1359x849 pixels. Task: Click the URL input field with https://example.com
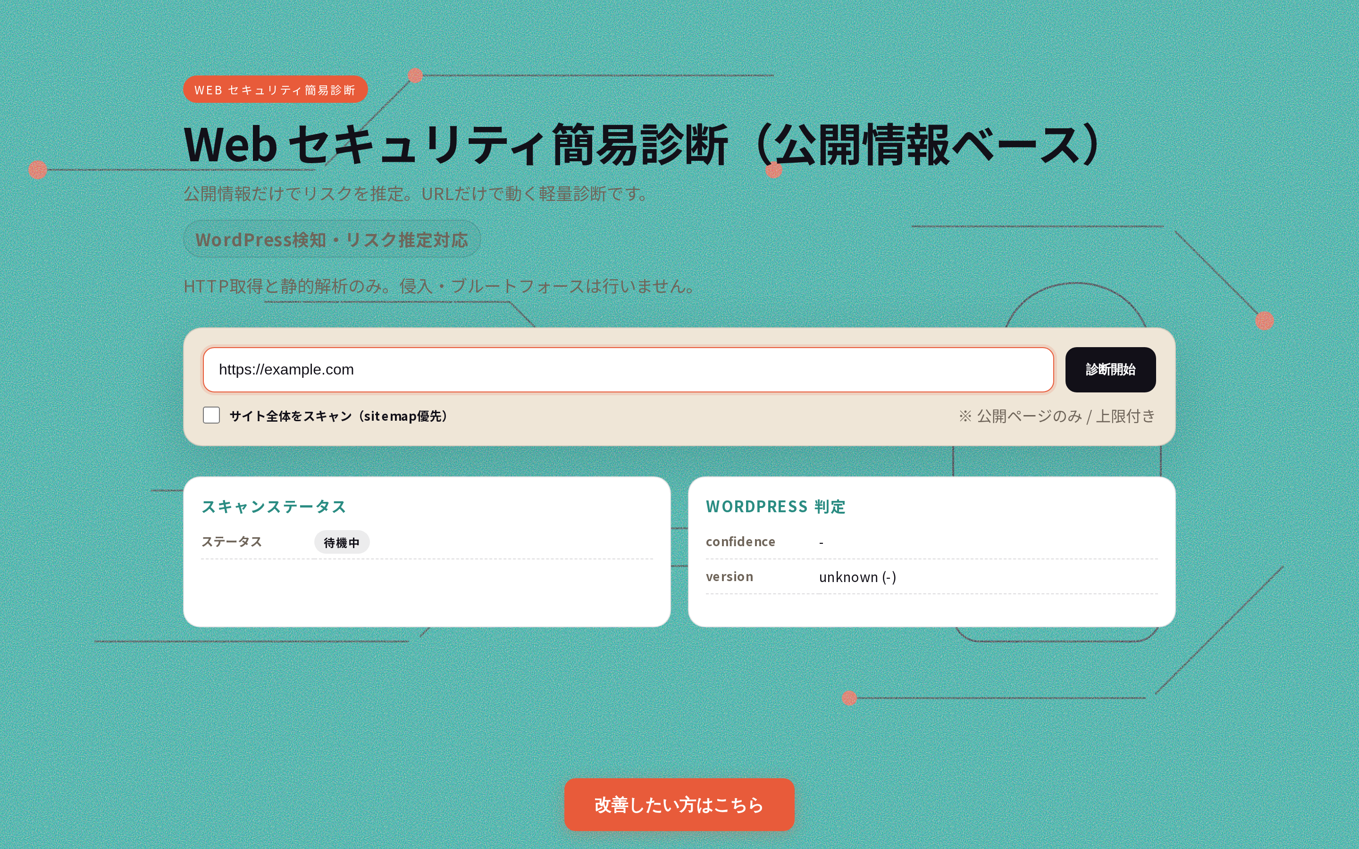[628, 369]
